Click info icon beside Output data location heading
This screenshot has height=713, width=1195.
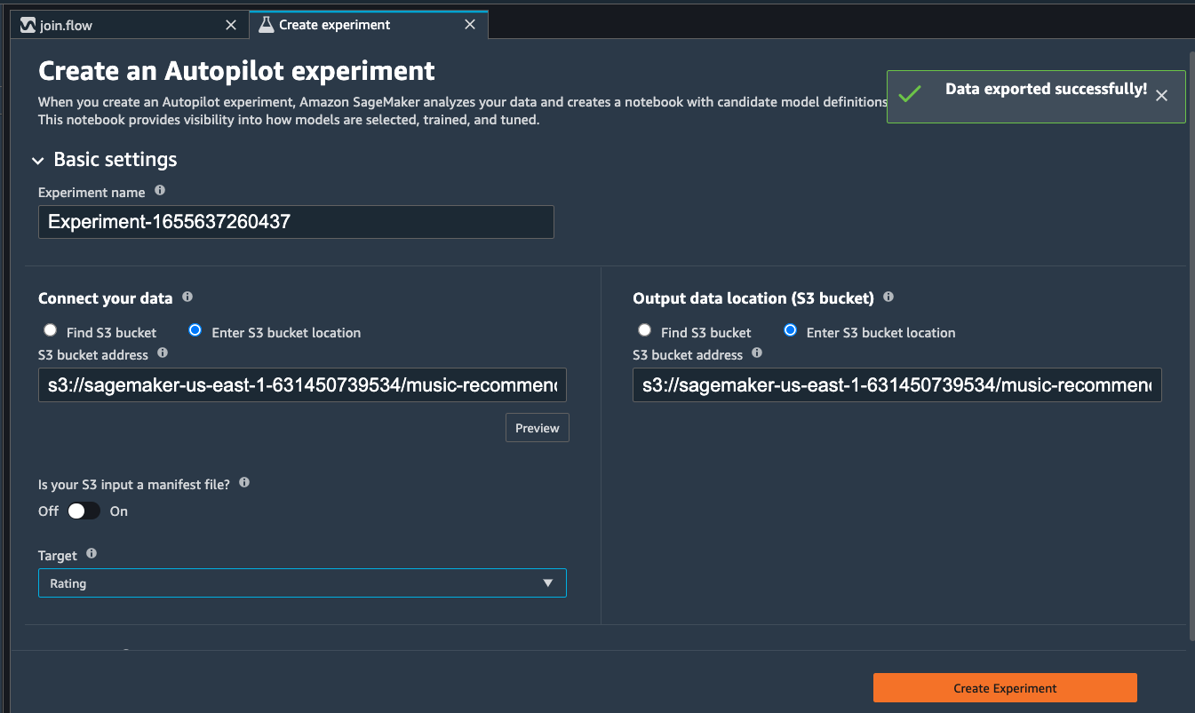(888, 297)
